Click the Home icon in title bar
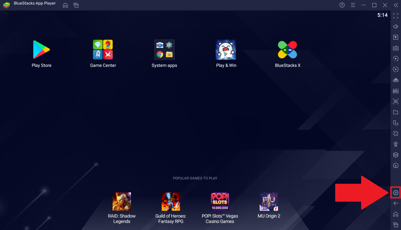 point(65,5)
